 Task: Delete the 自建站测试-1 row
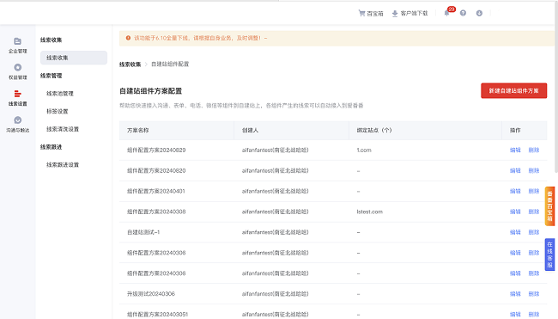(x=533, y=232)
